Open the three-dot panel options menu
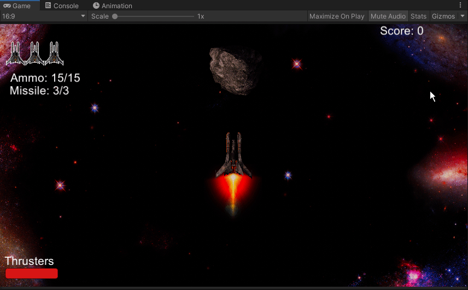 (x=460, y=5)
